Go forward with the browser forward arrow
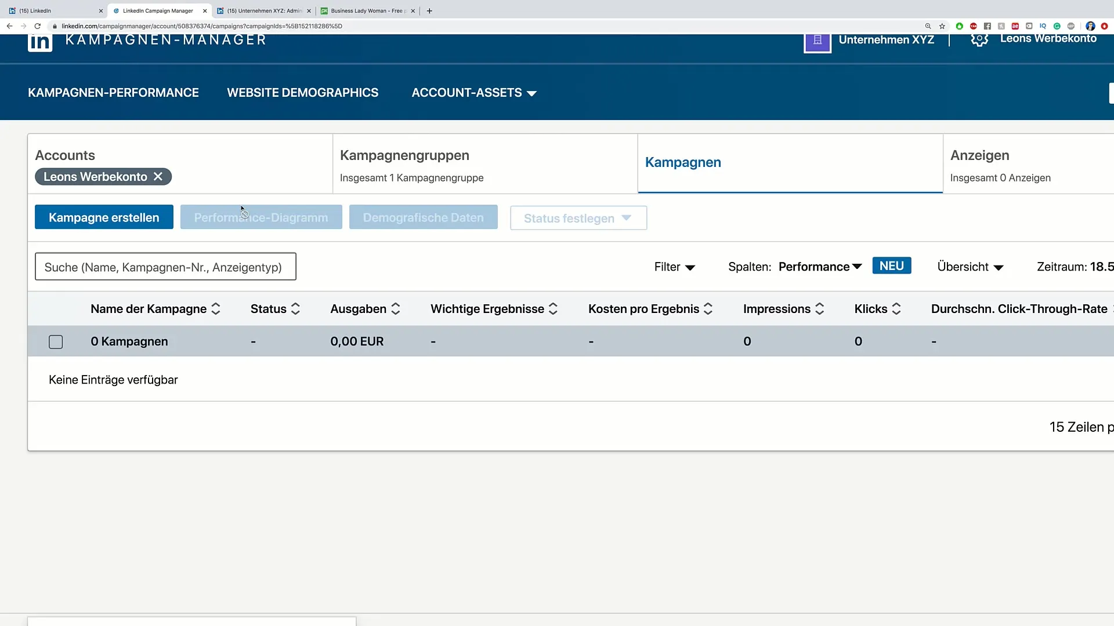 pyautogui.click(x=23, y=26)
